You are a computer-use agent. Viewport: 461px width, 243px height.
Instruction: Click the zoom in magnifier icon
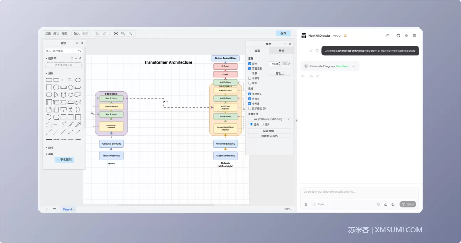coord(123,33)
